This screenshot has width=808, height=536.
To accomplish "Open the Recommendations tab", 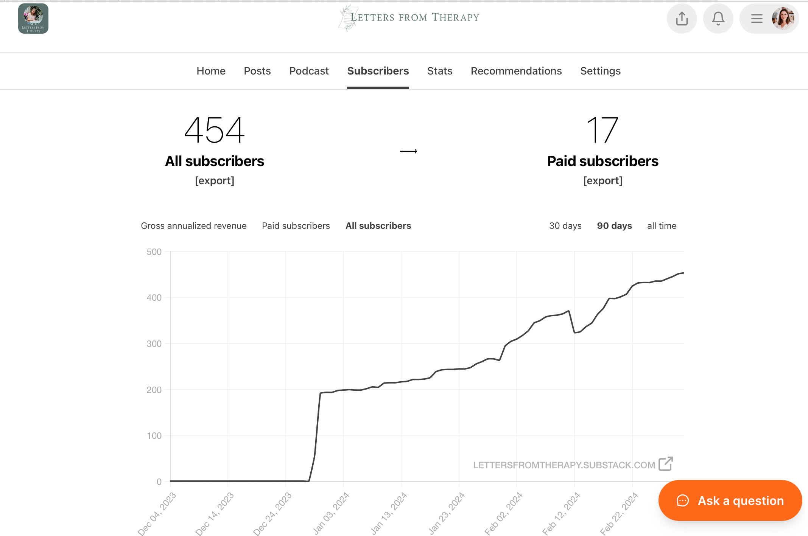I will pyautogui.click(x=516, y=71).
